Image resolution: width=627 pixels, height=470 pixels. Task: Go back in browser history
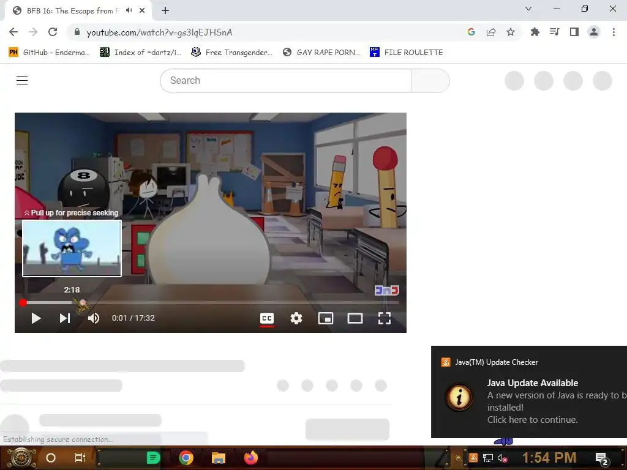point(13,32)
